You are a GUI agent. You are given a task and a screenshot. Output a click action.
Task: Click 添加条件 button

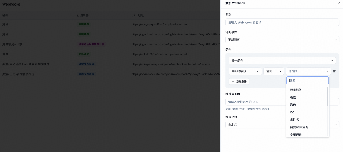(x=239, y=81)
